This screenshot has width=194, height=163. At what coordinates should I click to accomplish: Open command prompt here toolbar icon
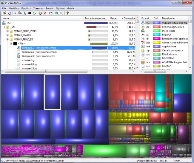coord(29,13)
